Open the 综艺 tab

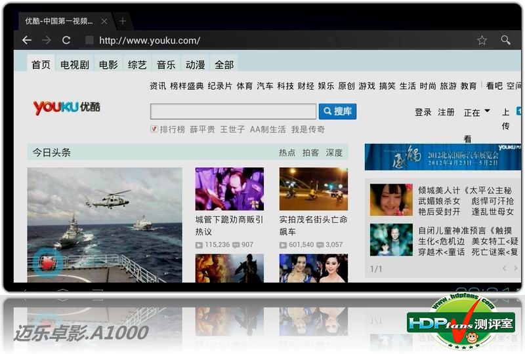point(137,64)
